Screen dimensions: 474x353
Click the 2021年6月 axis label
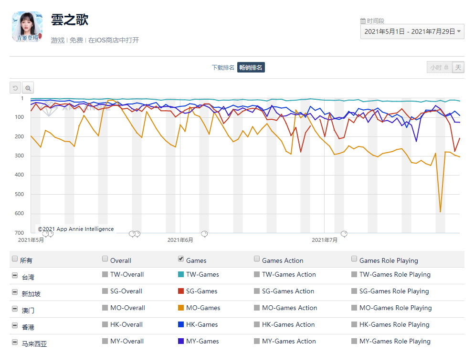[180, 240]
